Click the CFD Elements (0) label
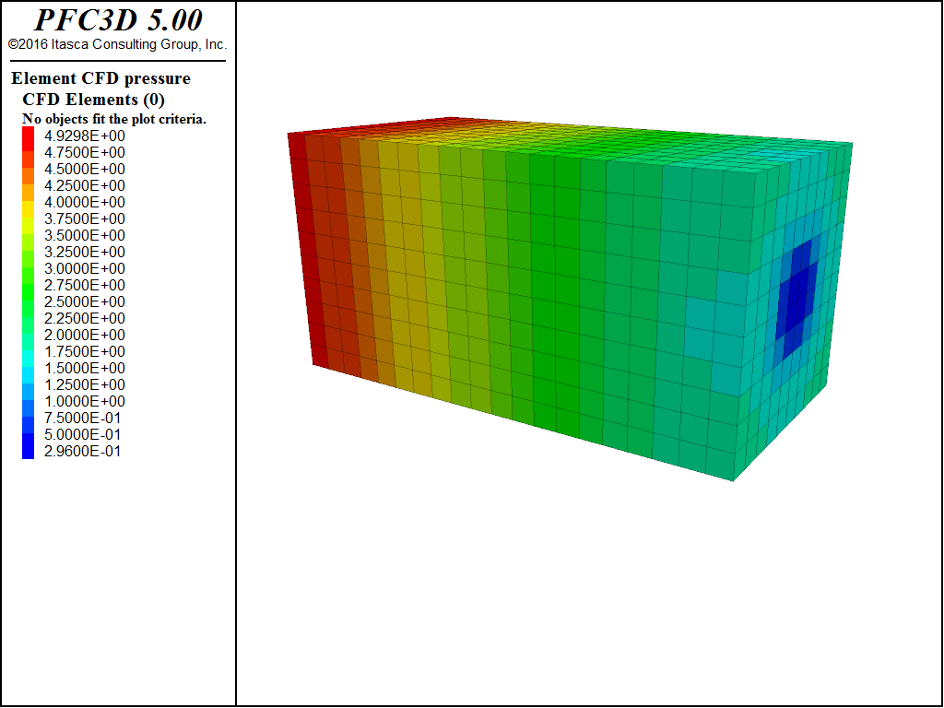 [93, 99]
